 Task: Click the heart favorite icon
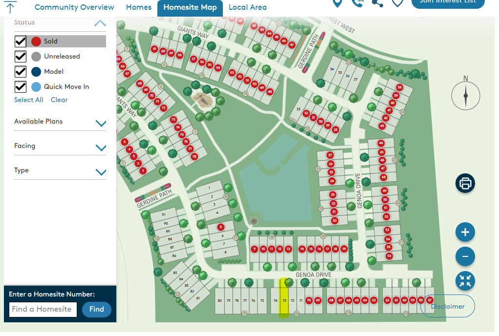(x=397, y=3)
